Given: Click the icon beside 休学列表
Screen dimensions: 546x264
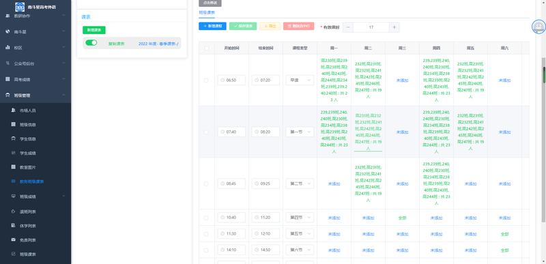Looking at the screenshot, I should coord(13,226).
